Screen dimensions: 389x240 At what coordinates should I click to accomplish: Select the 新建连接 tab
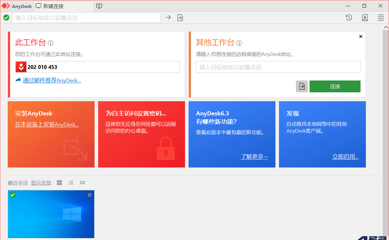point(64,6)
